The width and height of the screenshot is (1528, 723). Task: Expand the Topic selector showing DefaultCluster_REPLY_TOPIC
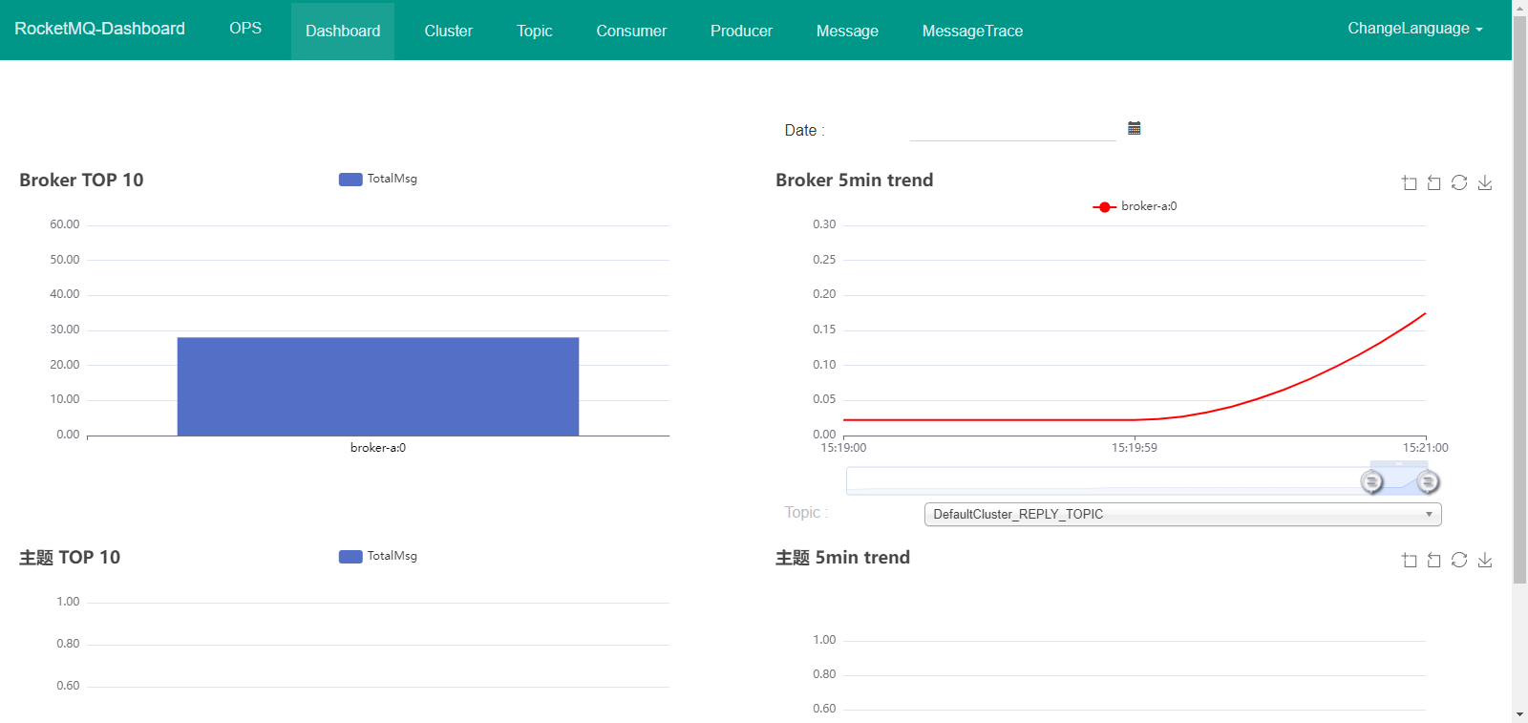[x=1182, y=514]
